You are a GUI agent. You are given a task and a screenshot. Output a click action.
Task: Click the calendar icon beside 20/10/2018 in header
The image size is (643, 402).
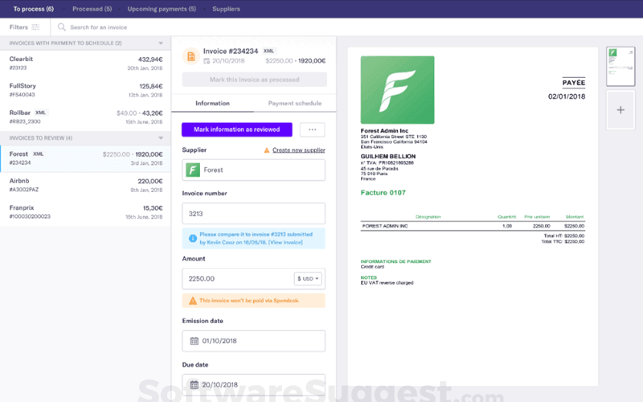click(207, 61)
